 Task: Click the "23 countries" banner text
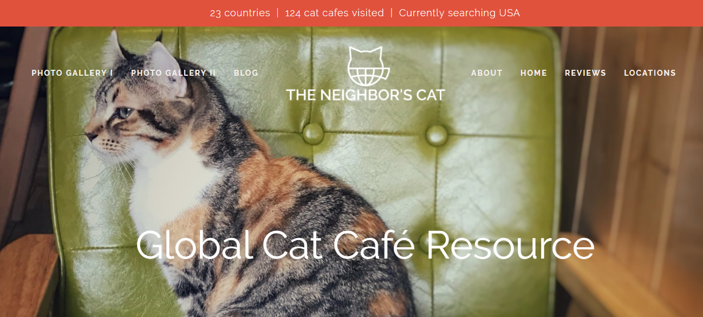240,13
